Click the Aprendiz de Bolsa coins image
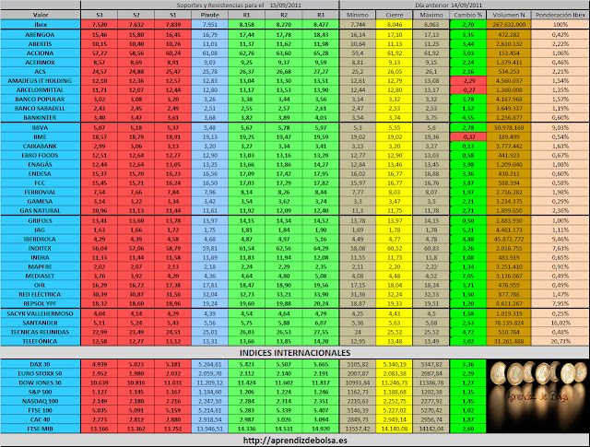The height and width of the screenshot is (447, 590). [537, 396]
